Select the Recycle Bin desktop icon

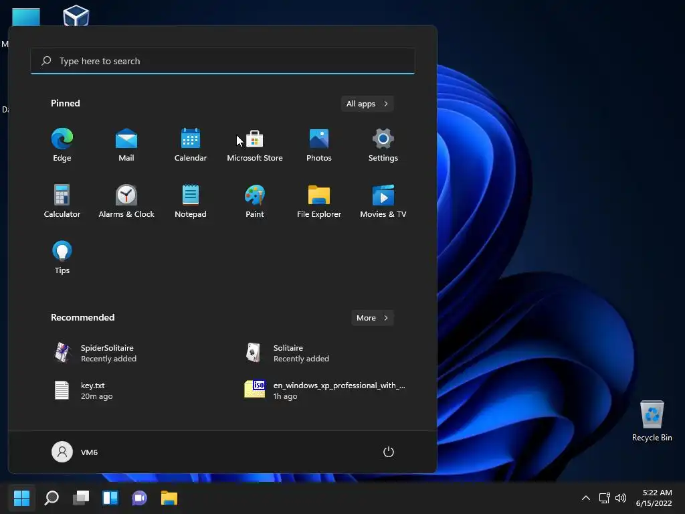click(x=652, y=421)
